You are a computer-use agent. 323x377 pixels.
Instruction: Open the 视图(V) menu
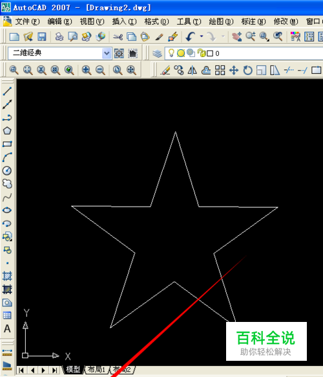pyautogui.click(x=92, y=22)
